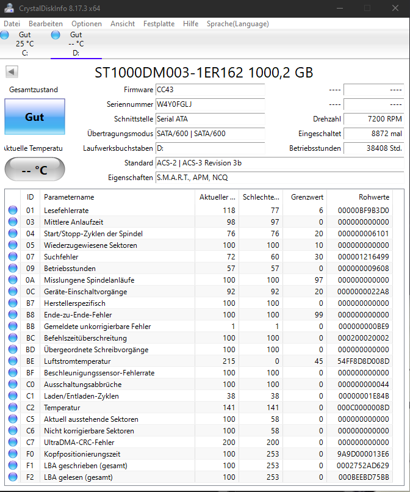Click status orb of UltraDMA-CRC-Fehler row

pos(13,443)
